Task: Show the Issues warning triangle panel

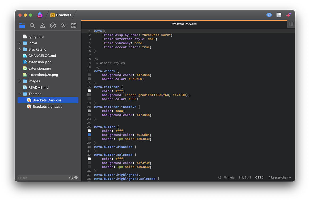Action: coord(43,25)
